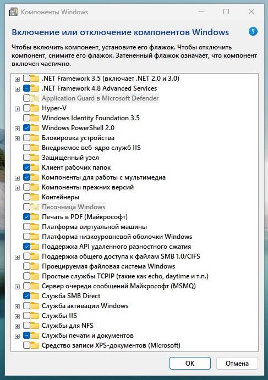
Task: Enable Windows Identity Foundation 3.5 checkbox
Action: (x=27, y=118)
